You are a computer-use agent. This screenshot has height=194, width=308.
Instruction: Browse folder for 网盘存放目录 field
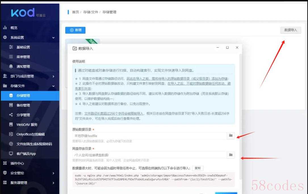pyautogui.click(x=231, y=155)
